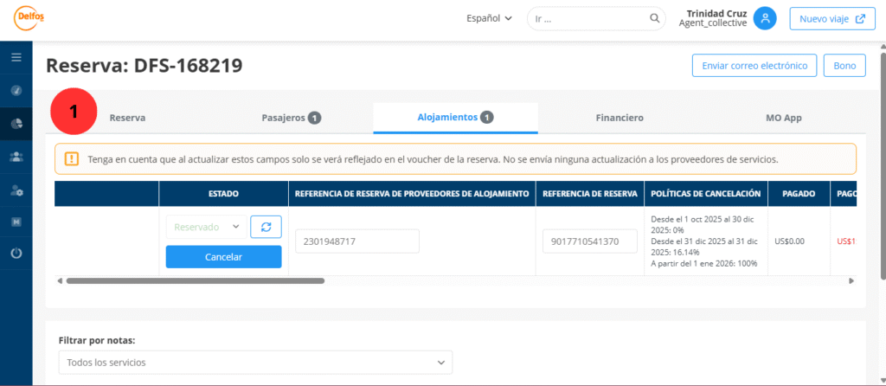Open the hamburger menu in sidebar
The height and width of the screenshot is (386, 886).
(x=16, y=57)
